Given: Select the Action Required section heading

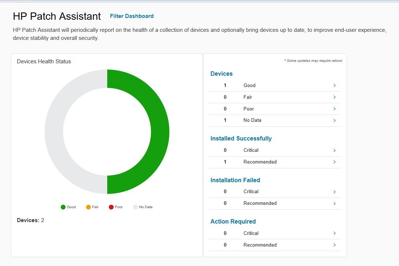Looking at the screenshot, I should 233,222.
